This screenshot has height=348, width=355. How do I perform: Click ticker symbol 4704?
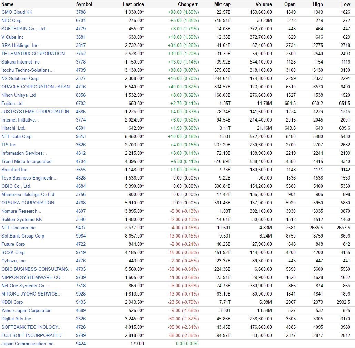click(x=81, y=162)
